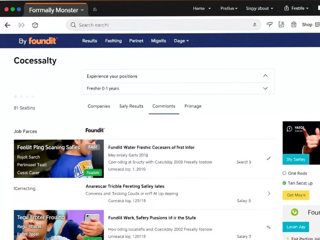Open the foundit home logo
Image resolution: width=320 pixels, height=240 pixels.
pyautogui.click(x=43, y=41)
